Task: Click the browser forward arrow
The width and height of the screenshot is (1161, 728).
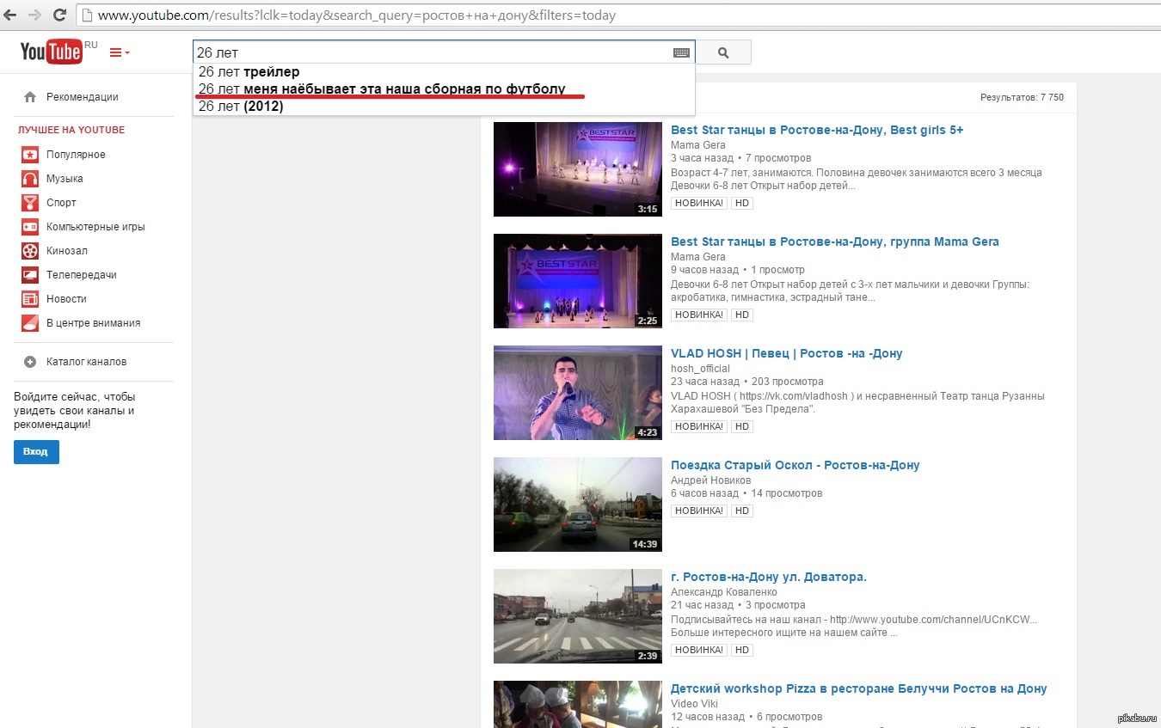Action: coord(35,15)
